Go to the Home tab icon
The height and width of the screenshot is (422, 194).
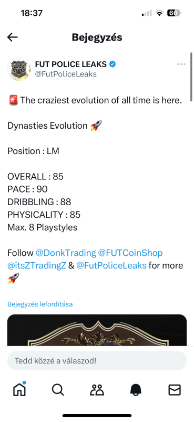19,389
